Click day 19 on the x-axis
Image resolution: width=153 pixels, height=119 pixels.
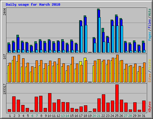[x=90, y=116]
